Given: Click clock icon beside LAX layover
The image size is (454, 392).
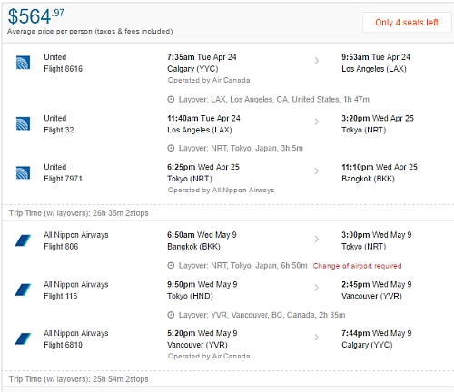Looking at the screenshot, I should pos(171,99).
